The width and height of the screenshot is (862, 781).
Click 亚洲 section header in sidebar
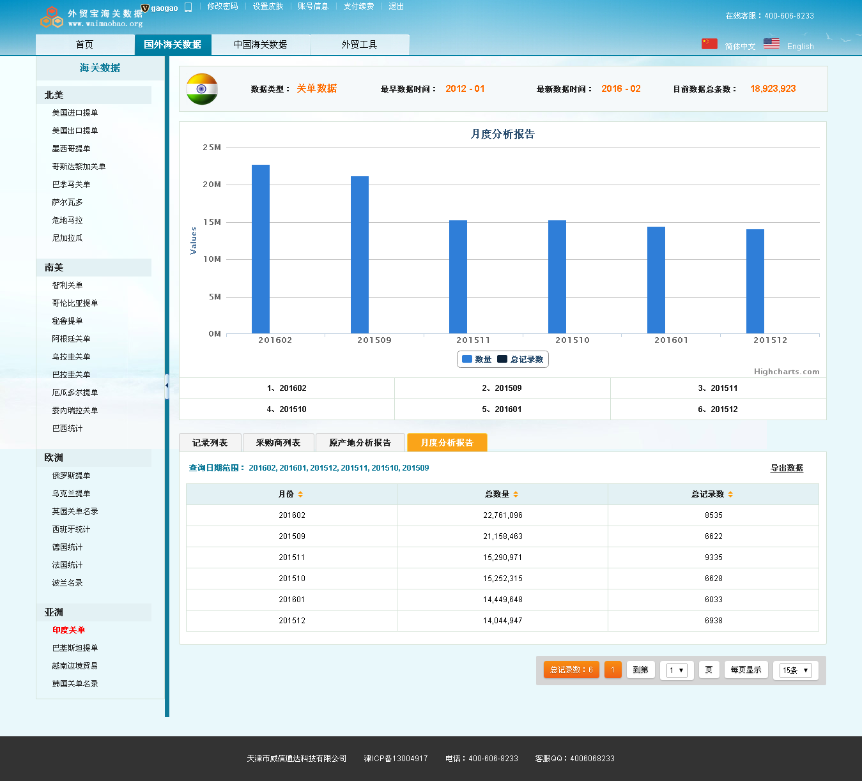pos(94,612)
